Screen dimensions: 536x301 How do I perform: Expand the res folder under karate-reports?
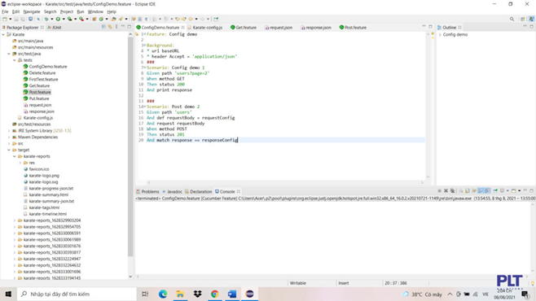tap(20, 163)
